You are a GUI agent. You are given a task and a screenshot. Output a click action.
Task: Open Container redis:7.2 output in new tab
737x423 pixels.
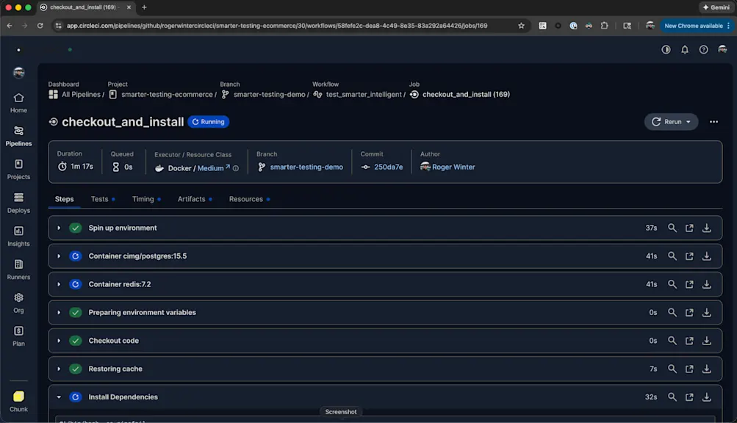(689, 284)
